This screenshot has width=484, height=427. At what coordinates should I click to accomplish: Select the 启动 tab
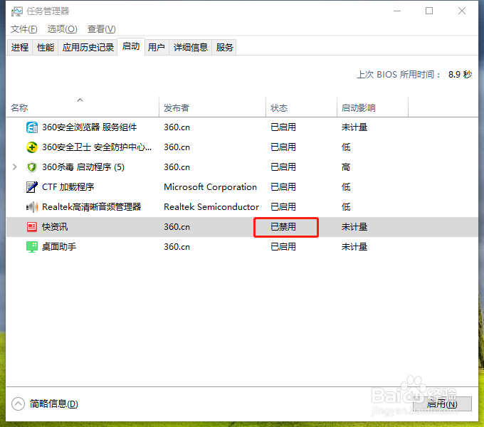coord(131,46)
